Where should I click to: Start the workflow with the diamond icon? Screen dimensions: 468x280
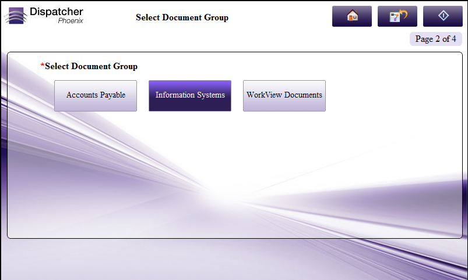[x=442, y=16]
